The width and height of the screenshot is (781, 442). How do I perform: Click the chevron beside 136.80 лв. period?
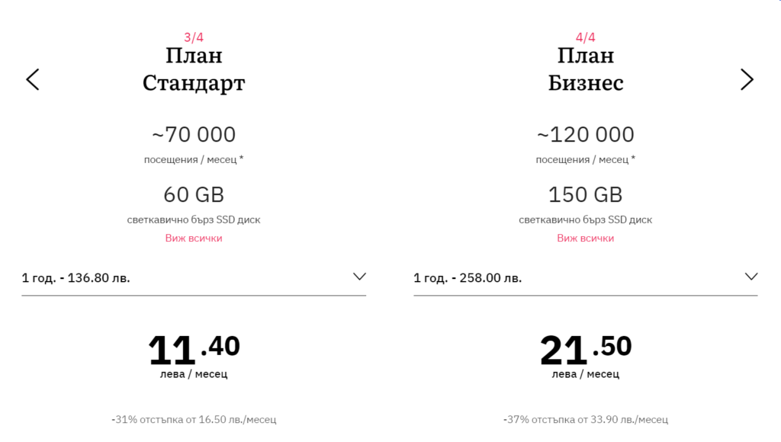click(360, 277)
